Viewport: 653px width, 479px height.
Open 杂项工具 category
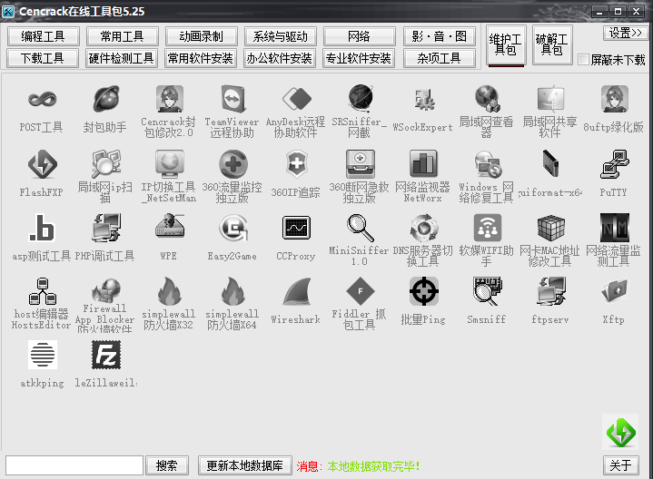click(x=440, y=58)
